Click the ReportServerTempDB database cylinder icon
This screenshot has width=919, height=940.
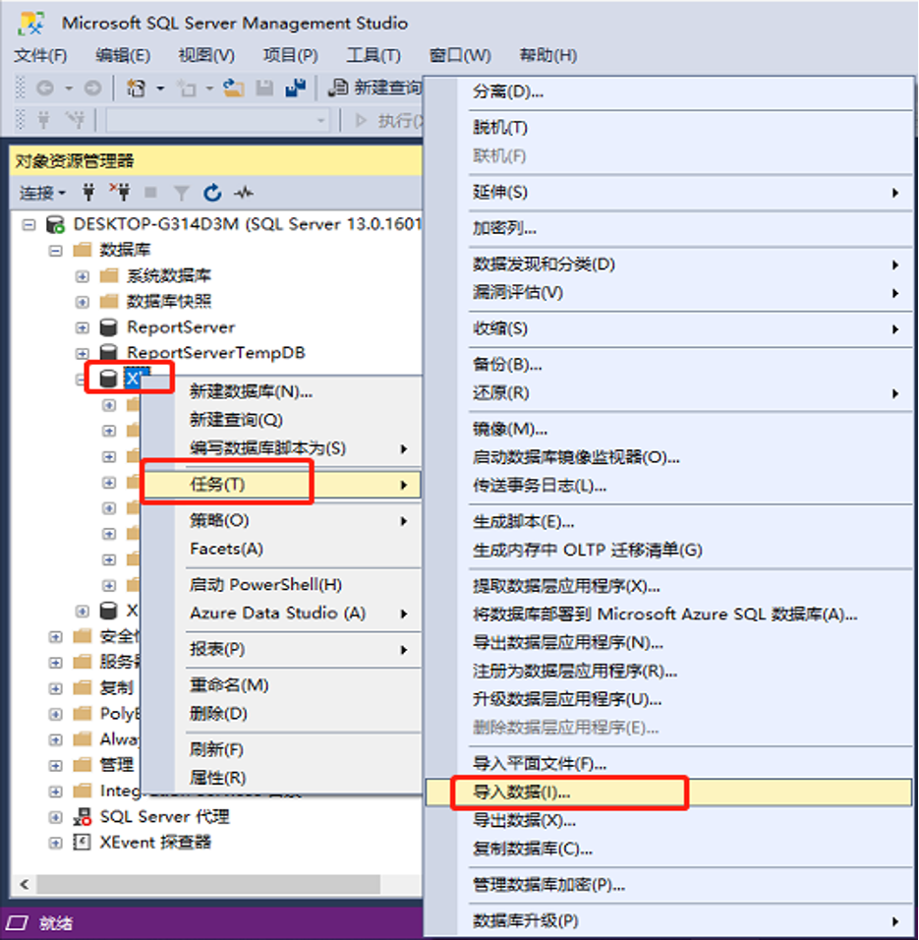click(108, 353)
